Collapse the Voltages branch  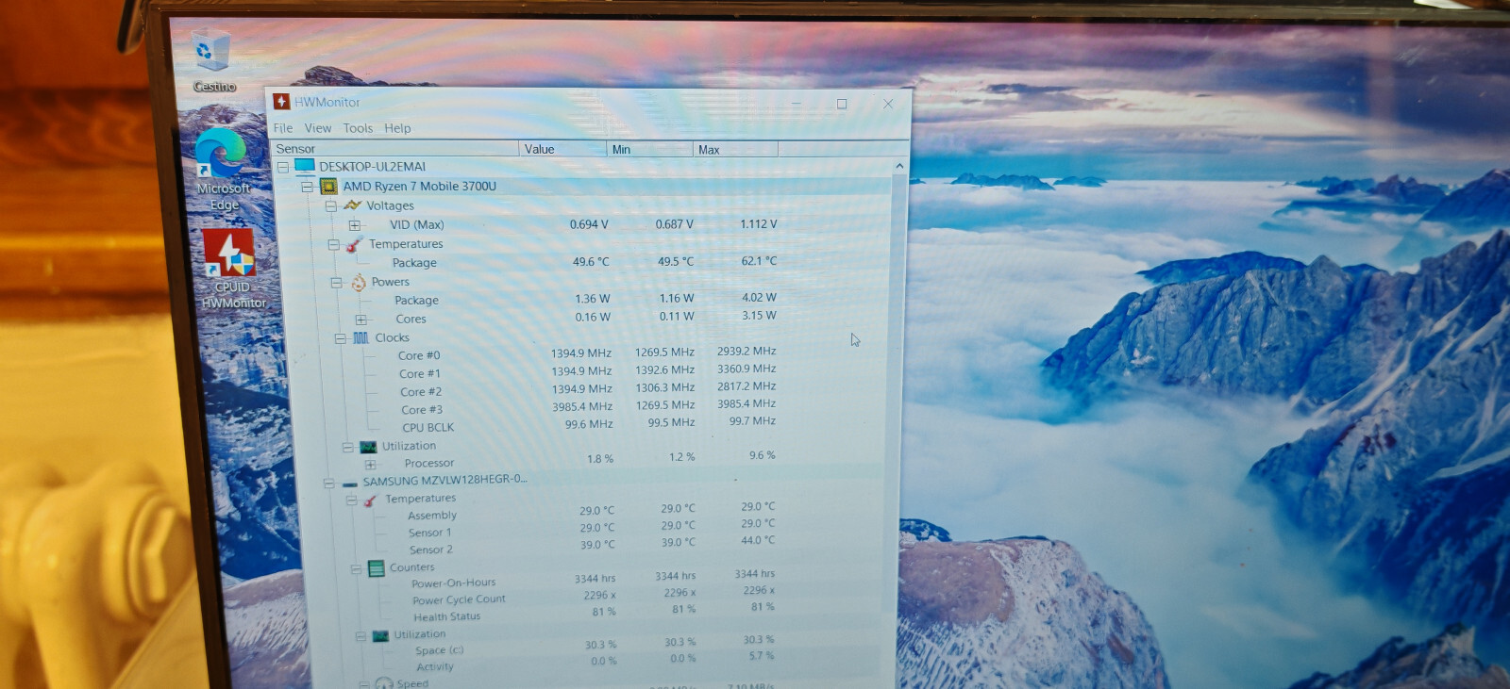pos(330,205)
